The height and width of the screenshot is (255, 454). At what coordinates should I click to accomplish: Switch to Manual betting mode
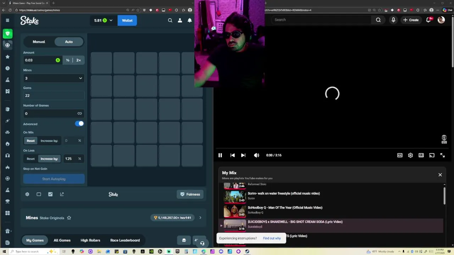click(39, 42)
